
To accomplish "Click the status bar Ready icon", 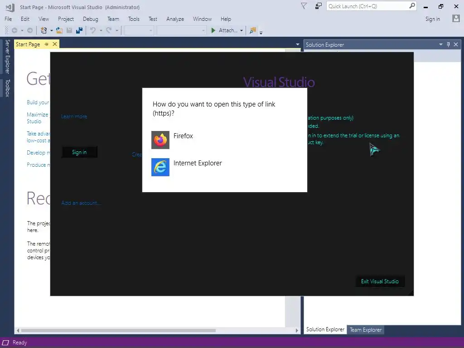I will tap(5, 343).
